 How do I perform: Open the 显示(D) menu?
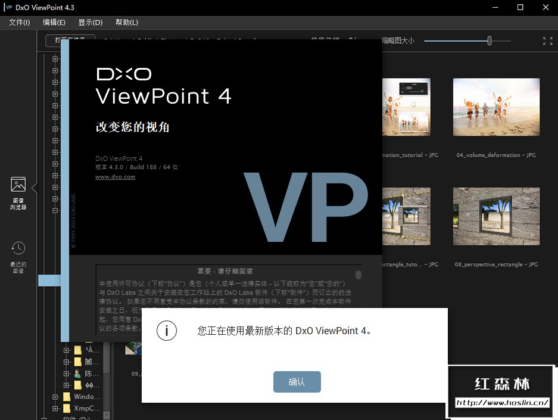tap(91, 23)
